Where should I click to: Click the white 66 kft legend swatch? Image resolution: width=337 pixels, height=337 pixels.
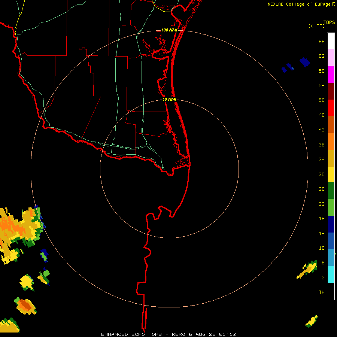pos(331,41)
